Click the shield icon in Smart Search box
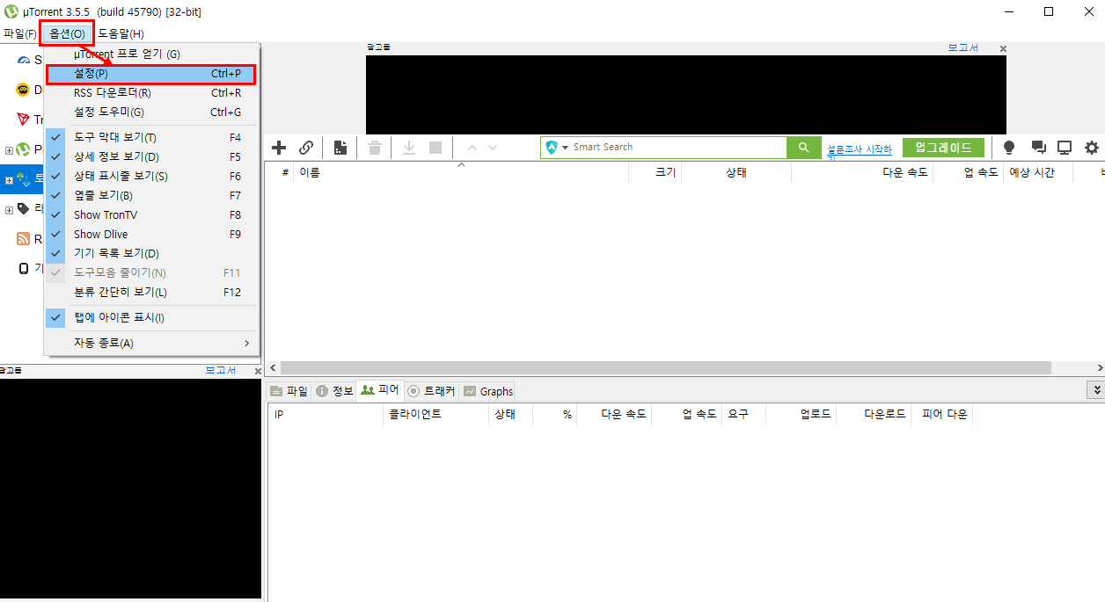The height and width of the screenshot is (602, 1105). [552, 148]
